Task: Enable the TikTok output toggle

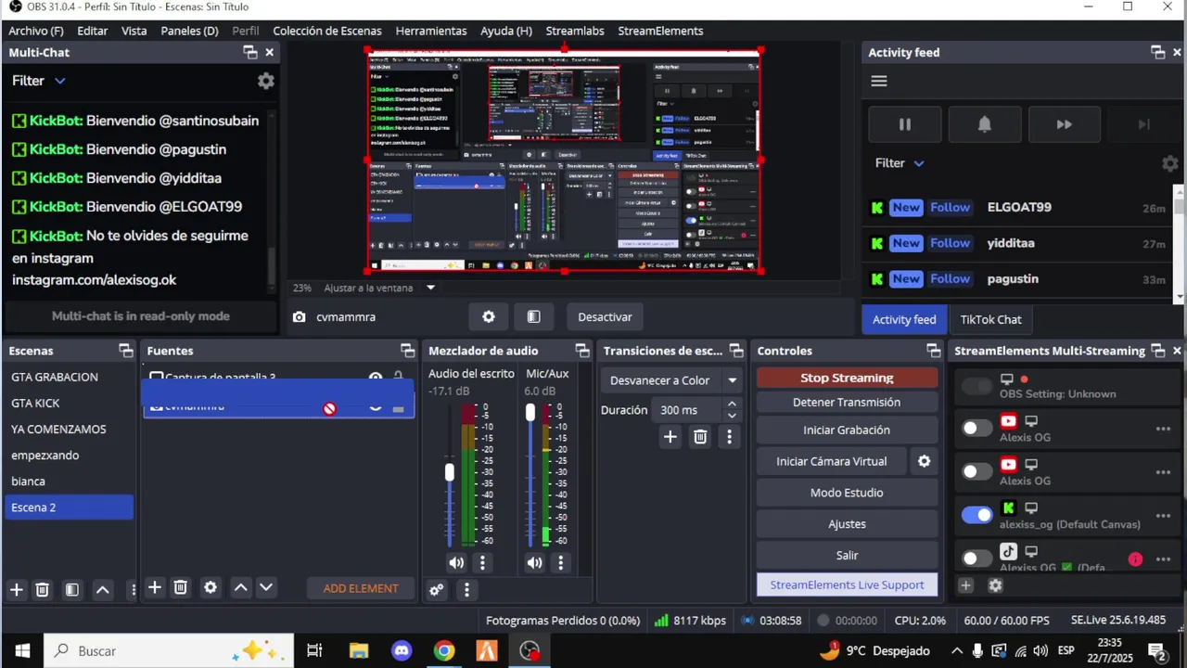Action: click(976, 558)
